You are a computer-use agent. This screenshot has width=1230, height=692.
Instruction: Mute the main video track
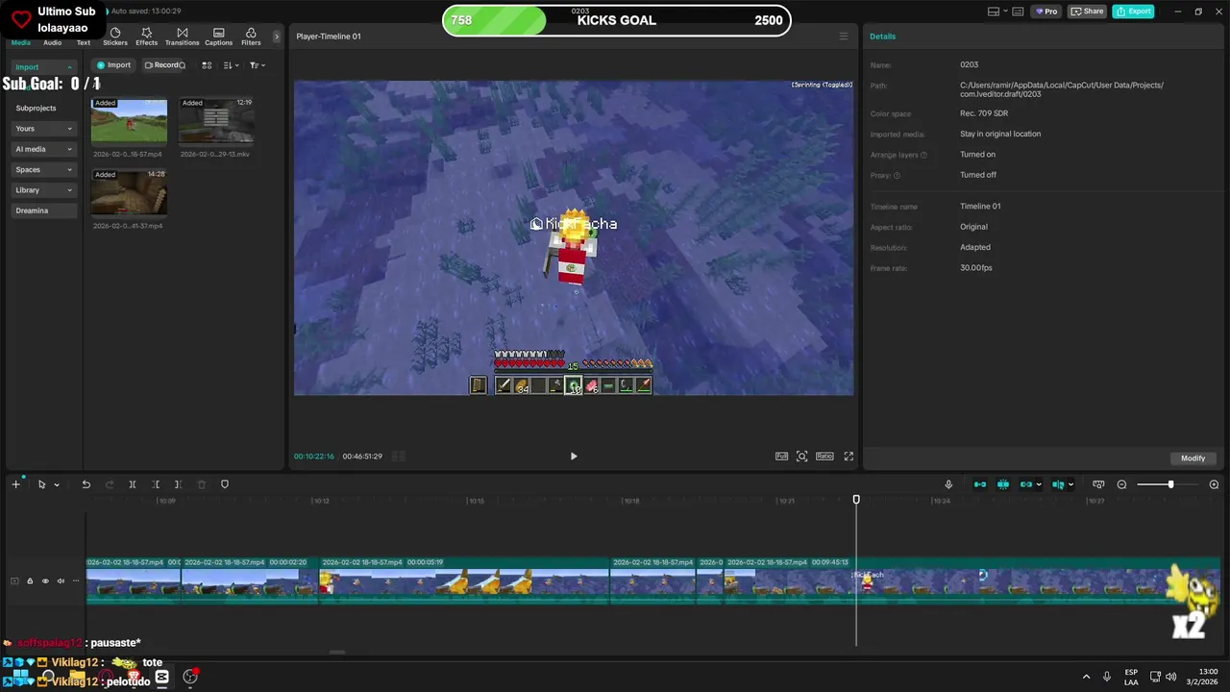[x=61, y=581]
